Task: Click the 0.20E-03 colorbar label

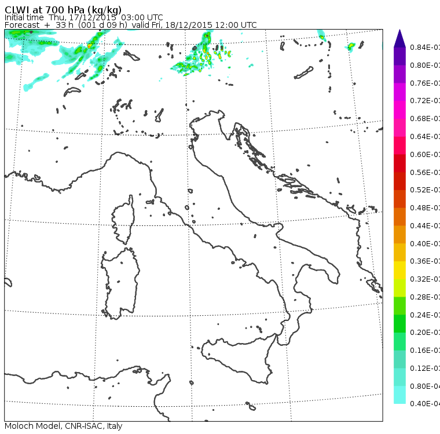Action: coord(425,333)
